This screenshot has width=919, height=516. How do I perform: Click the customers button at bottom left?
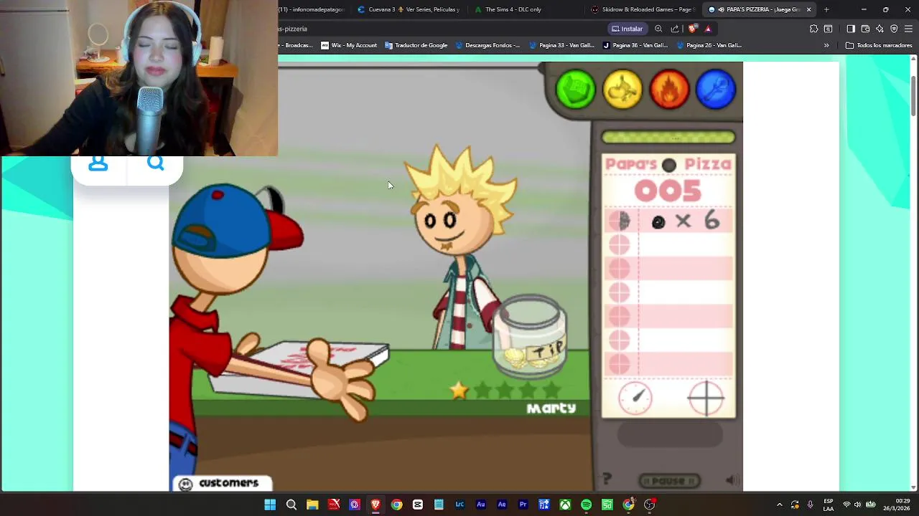[x=221, y=484]
